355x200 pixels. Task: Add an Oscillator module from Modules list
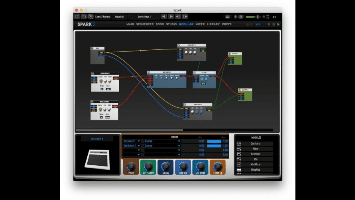(255, 144)
